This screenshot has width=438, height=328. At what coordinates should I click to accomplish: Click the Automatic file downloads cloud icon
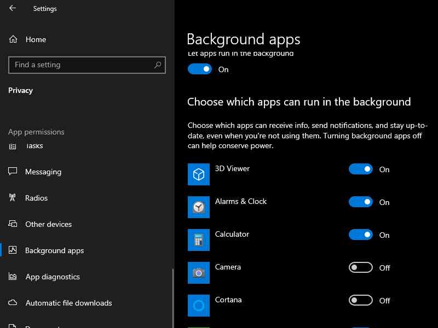tap(13, 302)
